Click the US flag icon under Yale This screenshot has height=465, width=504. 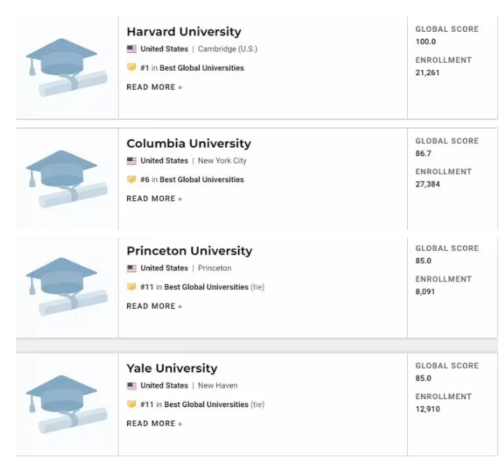tap(132, 385)
